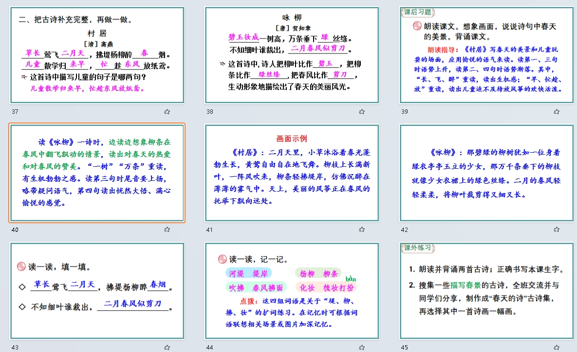Select the 课后习题 slide thumbnail
The width and height of the screenshot is (577, 352).
point(486,55)
